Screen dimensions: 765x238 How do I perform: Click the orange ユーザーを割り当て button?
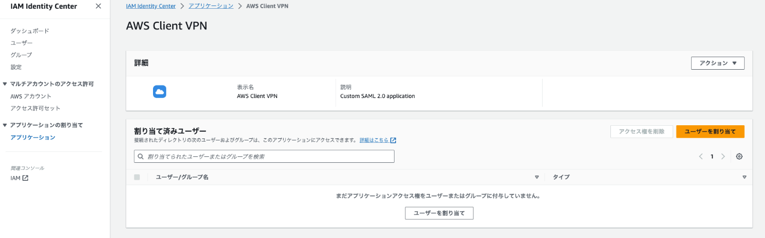(710, 132)
